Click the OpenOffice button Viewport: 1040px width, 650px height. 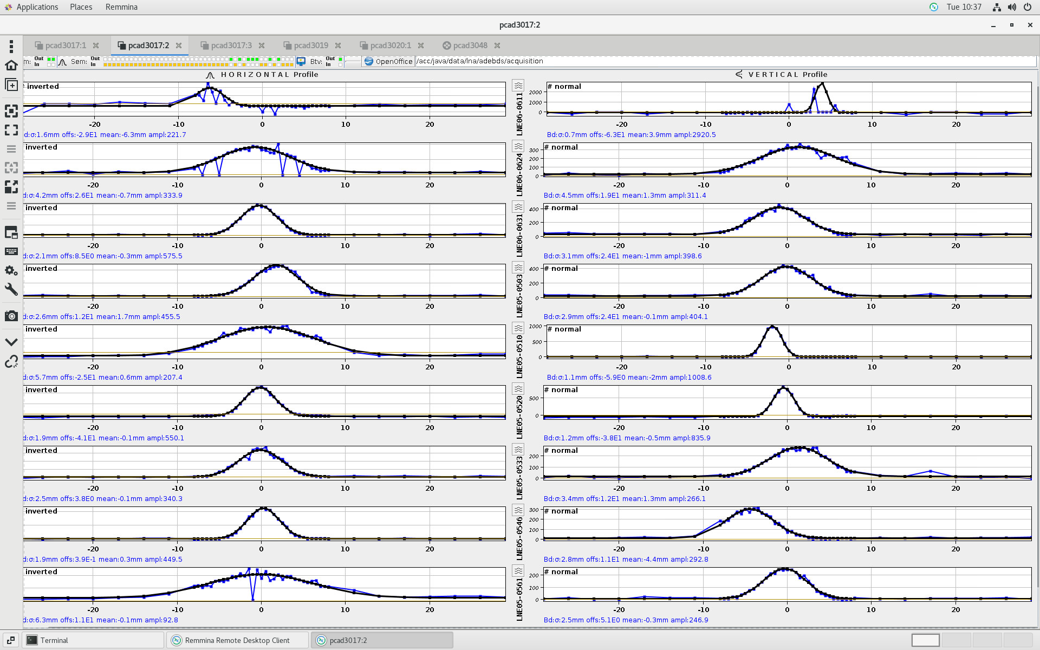point(388,62)
